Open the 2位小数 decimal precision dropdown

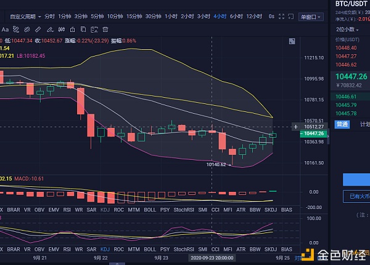click(347, 30)
